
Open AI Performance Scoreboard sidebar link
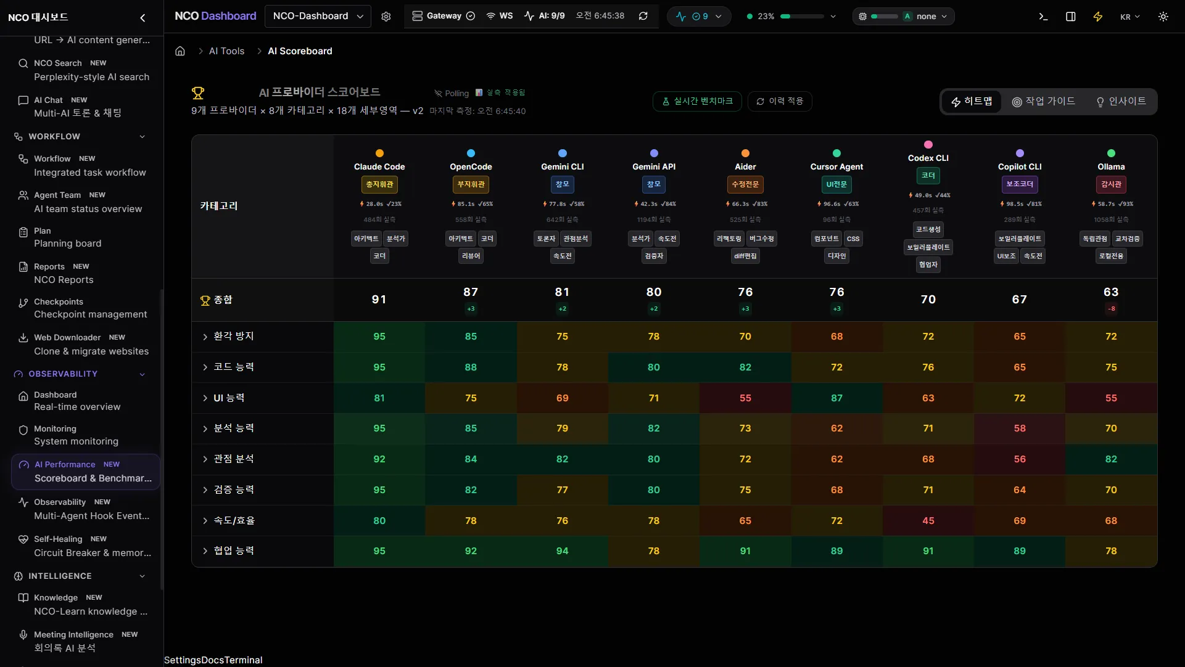86,472
